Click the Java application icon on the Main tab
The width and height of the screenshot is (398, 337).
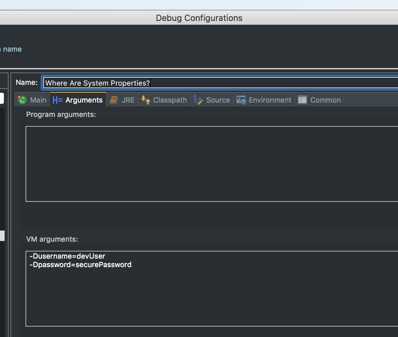pos(22,100)
